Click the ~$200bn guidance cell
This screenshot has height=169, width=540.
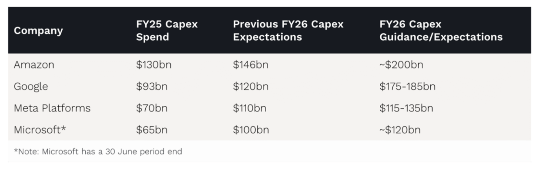coord(401,65)
